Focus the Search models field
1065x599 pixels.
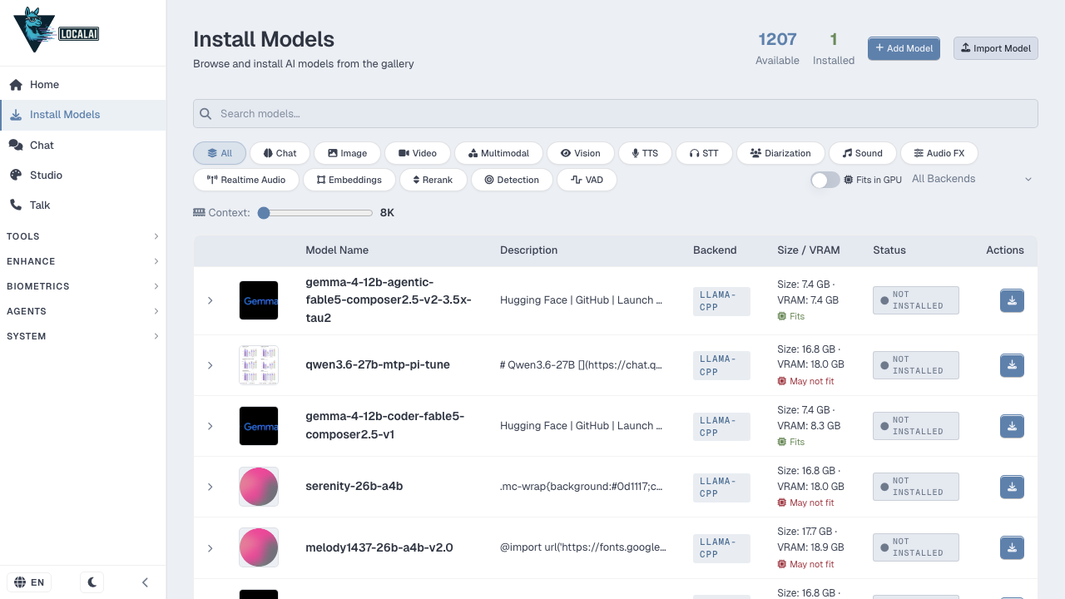point(616,114)
